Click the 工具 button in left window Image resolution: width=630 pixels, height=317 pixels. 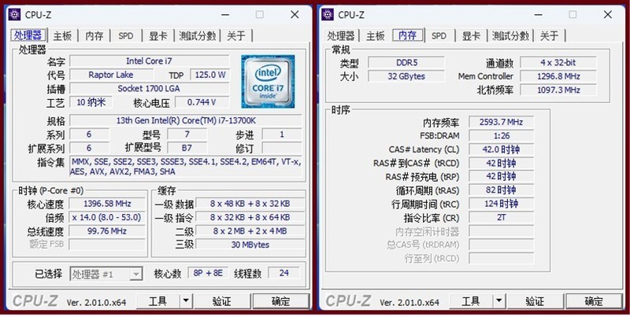[158, 301]
